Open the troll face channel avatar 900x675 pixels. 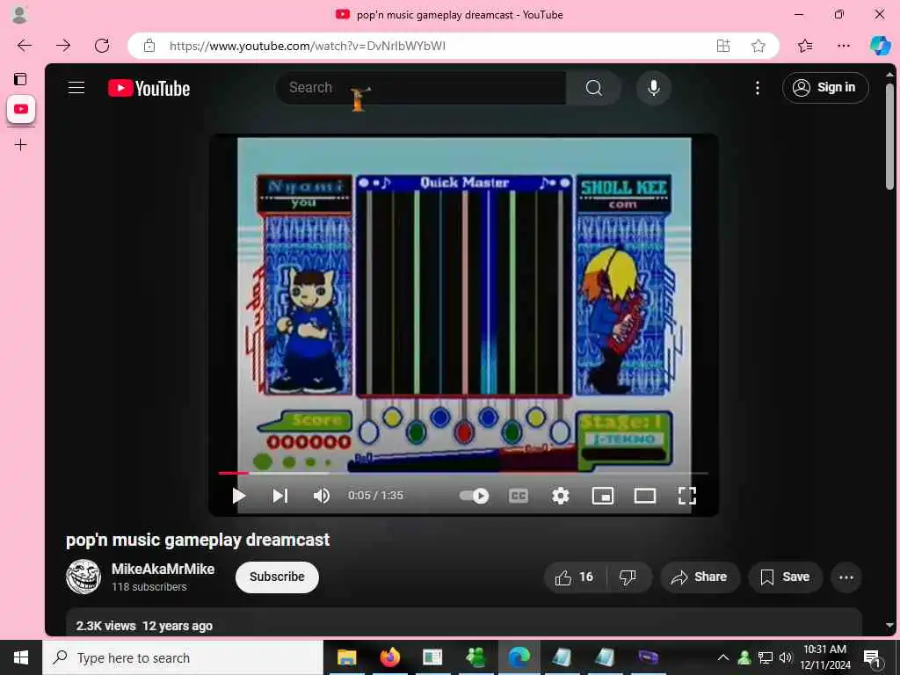click(x=83, y=577)
